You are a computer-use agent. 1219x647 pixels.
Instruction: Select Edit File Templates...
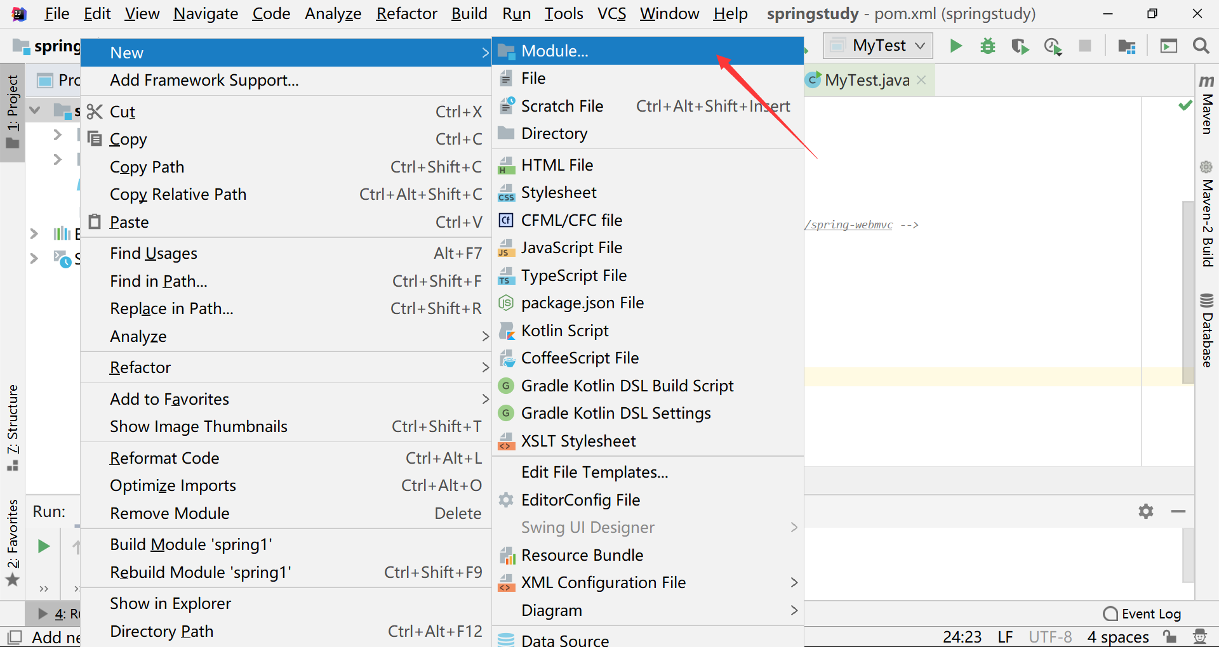[648, 472]
